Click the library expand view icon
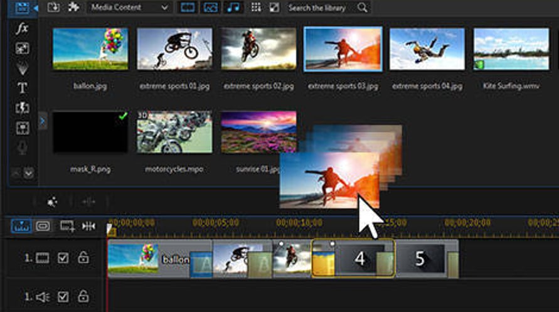The image size is (559, 312). pos(274,8)
